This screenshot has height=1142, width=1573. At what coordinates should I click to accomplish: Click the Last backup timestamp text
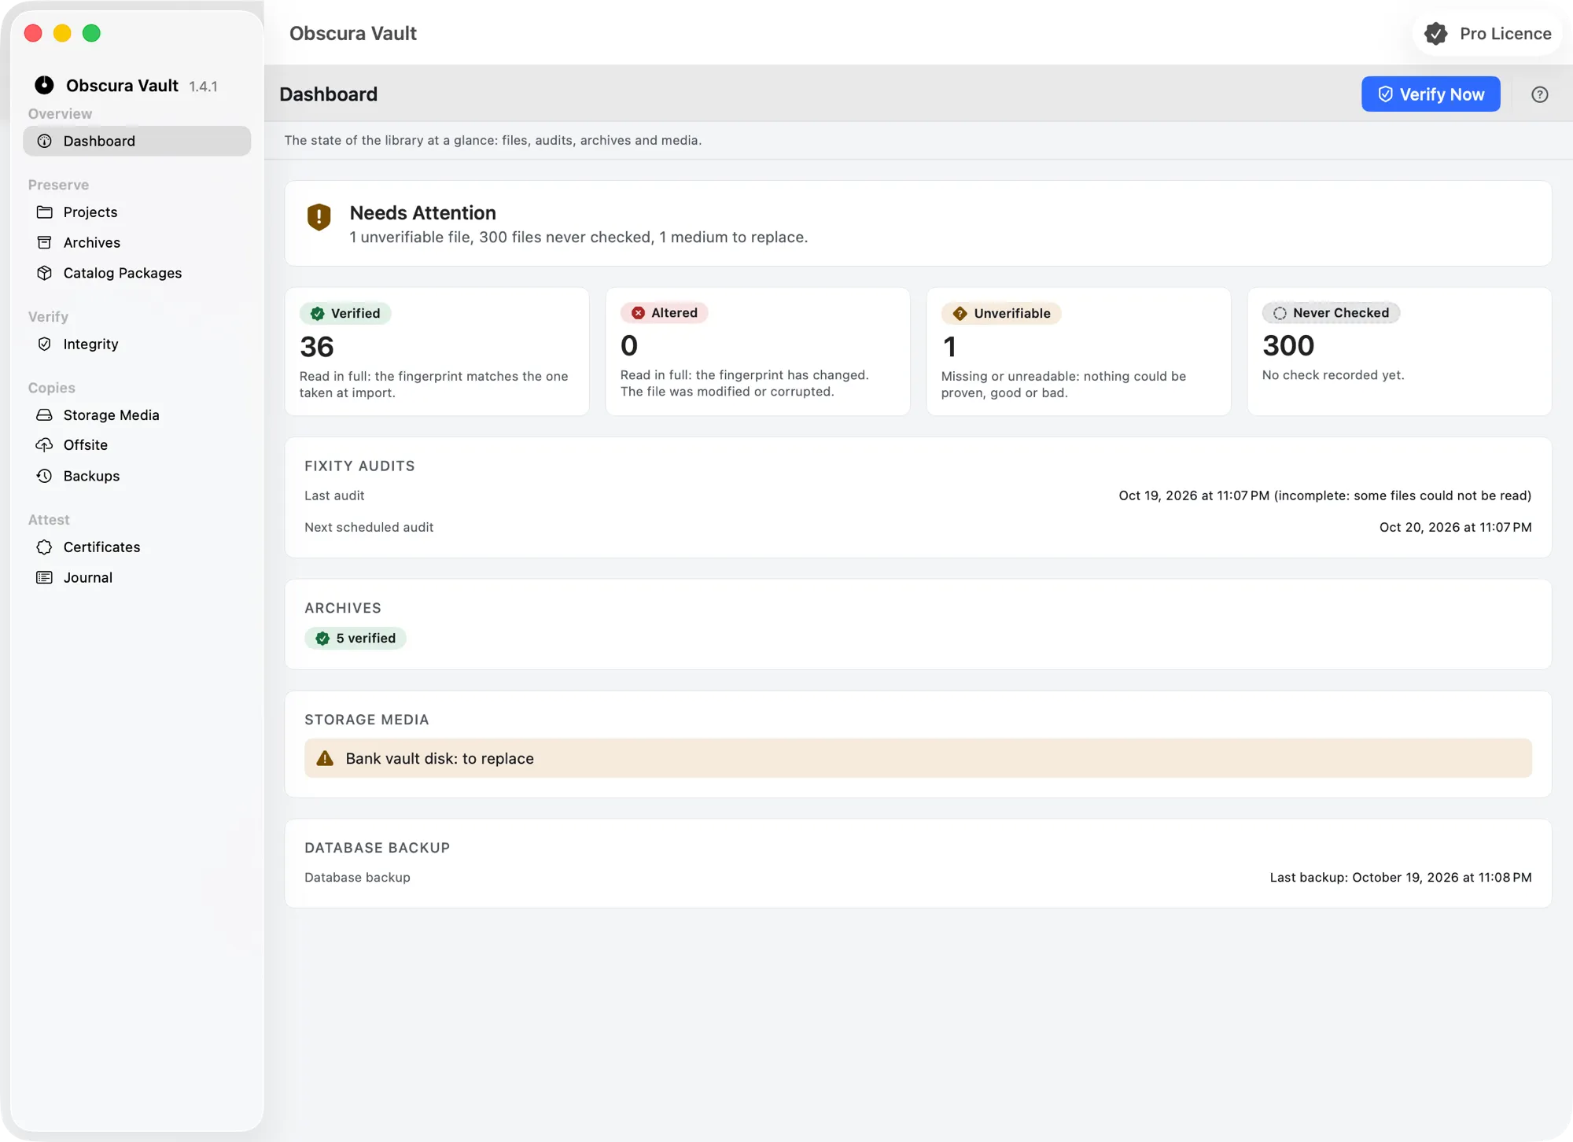(x=1401, y=877)
